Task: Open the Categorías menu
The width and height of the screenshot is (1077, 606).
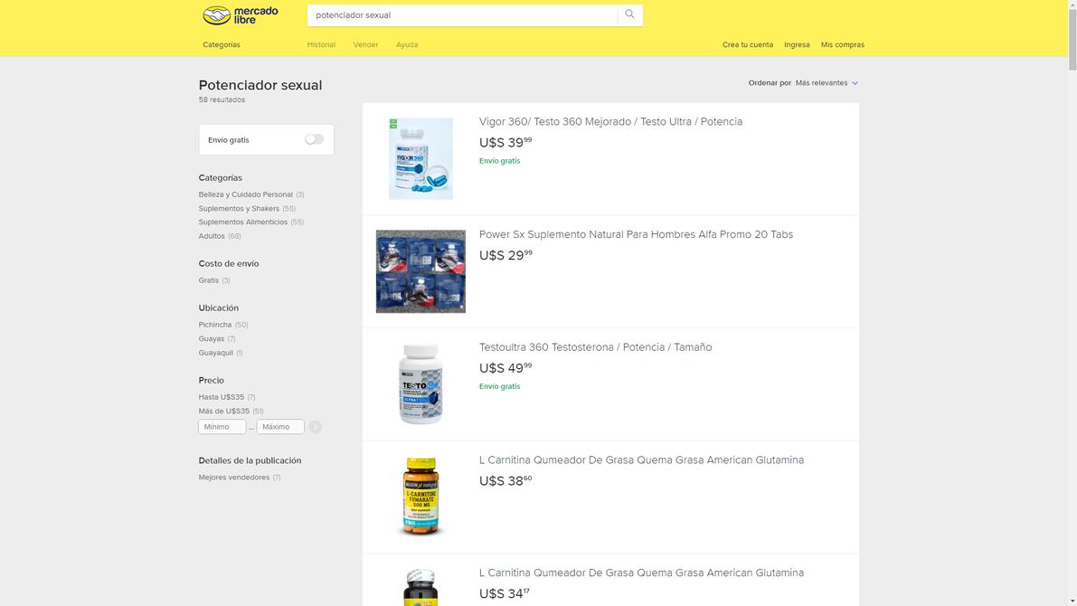Action: click(x=222, y=44)
